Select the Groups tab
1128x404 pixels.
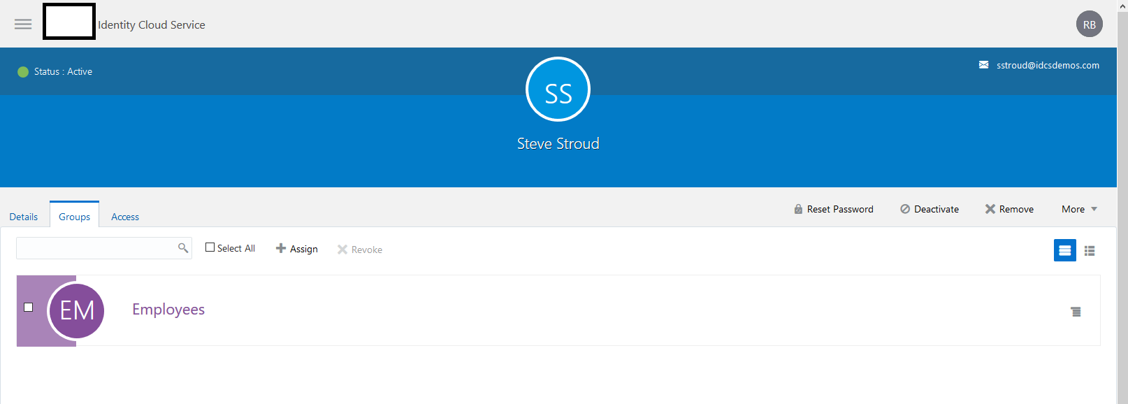pos(74,217)
